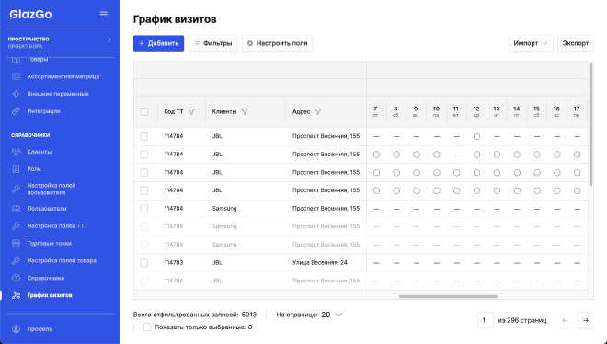This screenshot has width=607, height=344.
Task: Click the Профиль user icon
Action: [16, 329]
